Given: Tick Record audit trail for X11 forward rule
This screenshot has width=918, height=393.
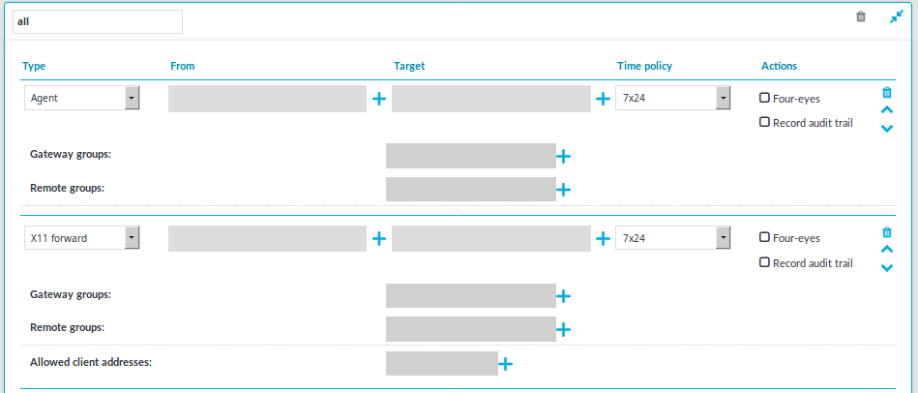Looking at the screenshot, I should [x=764, y=262].
